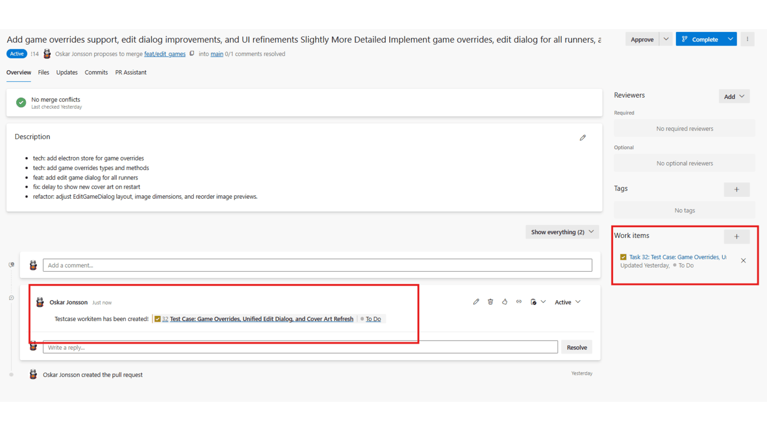
Task: Add a work item with plus button
Action: (x=736, y=237)
